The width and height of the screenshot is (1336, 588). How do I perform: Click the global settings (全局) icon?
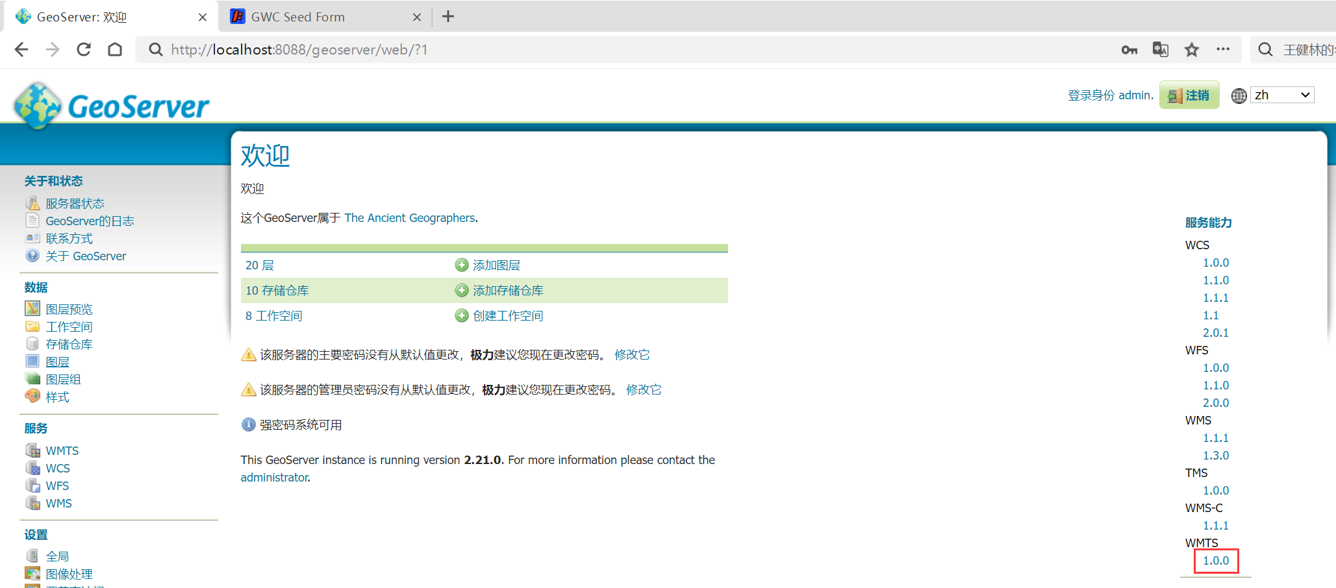[32, 556]
